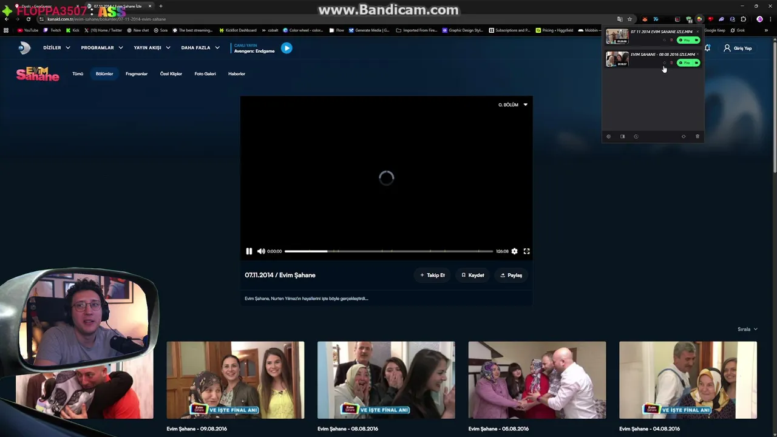Open folder for 07 11 2014 download
The width and height of the screenshot is (777, 437).
pos(696,40)
